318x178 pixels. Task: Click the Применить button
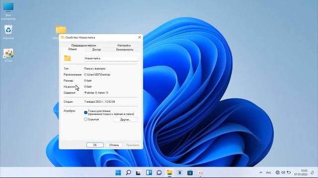pos(133,145)
